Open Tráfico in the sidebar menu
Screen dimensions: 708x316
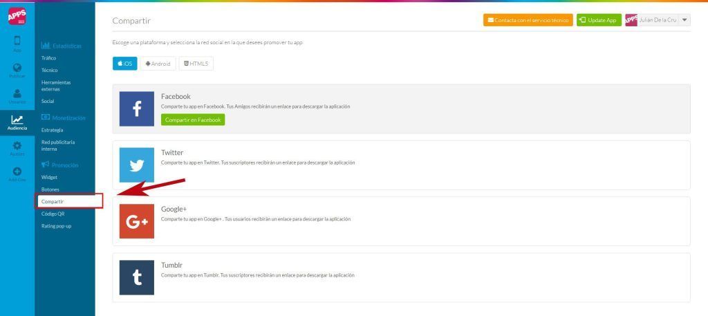point(49,58)
